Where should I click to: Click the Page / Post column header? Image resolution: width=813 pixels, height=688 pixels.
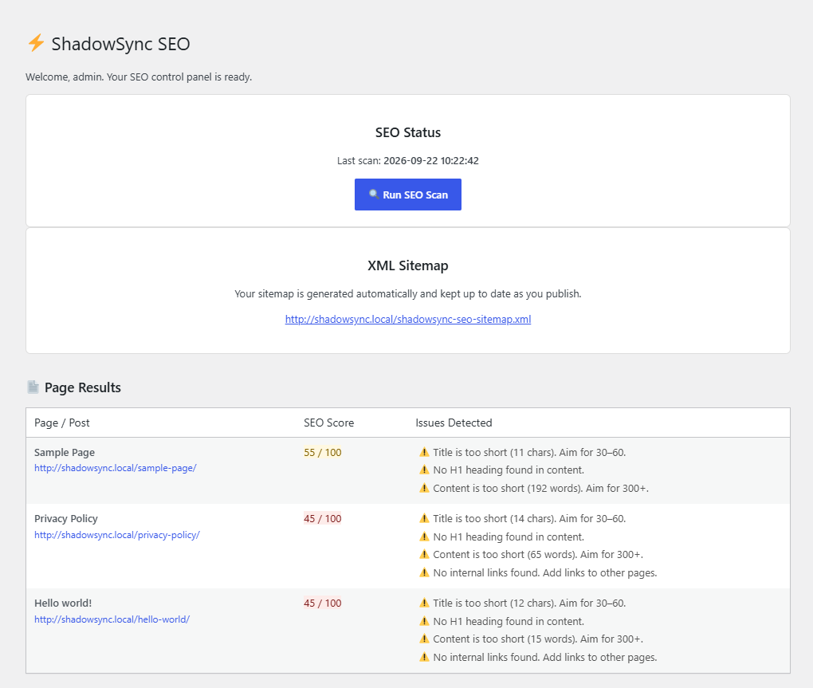[x=61, y=423]
